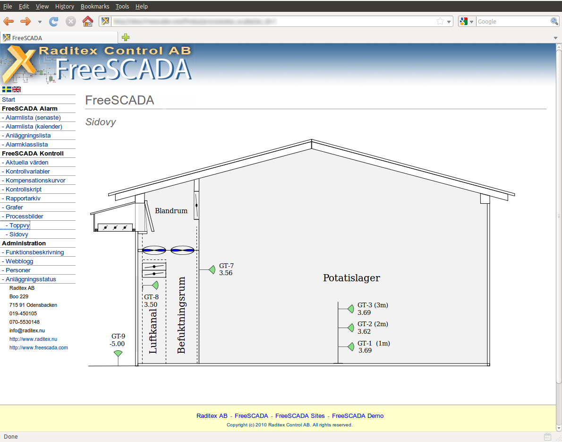Screen dimensions: 562x442
Task: Switch language with the British flag icon
Action: pos(17,89)
